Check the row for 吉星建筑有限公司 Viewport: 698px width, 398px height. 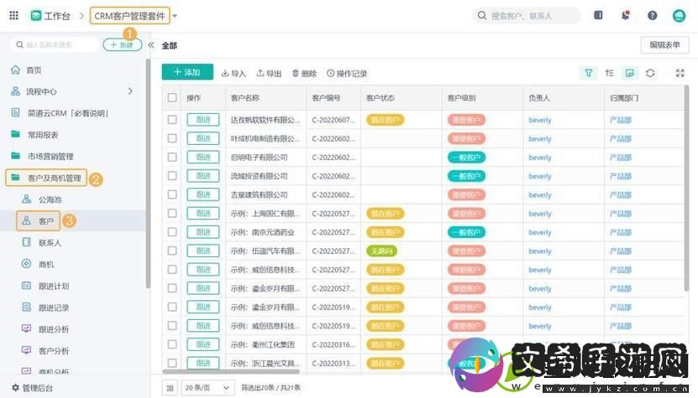click(172, 194)
